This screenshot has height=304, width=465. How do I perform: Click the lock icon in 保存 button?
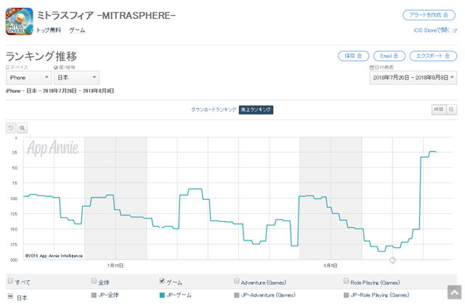click(360, 56)
